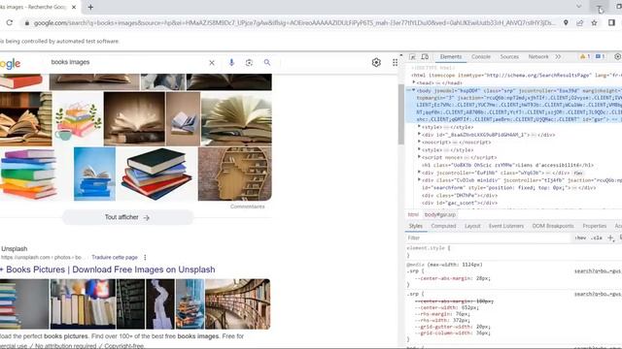The width and height of the screenshot is (622, 349).
Task: Open Google quick settings gear
Action: (x=376, y=62)
